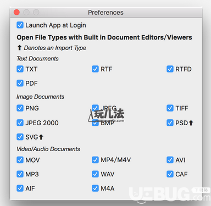This screenshot has height=206, width=211.
Task: Uncheck the Launch App at Login checkbox
Action: [x=20, y=25]
